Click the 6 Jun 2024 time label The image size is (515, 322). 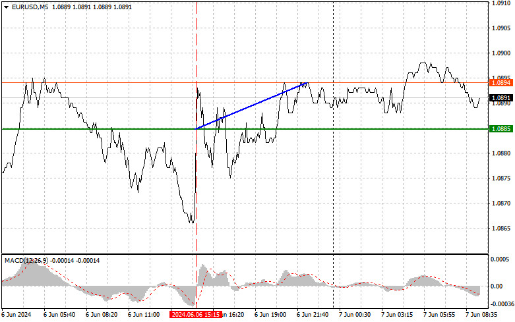[16, 315]
